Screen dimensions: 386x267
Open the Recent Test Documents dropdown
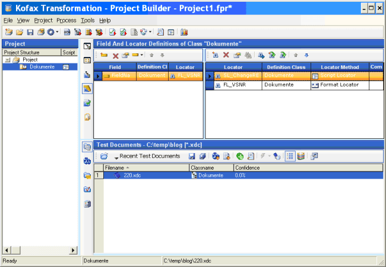pyautogui.click(x=116, y=157)
